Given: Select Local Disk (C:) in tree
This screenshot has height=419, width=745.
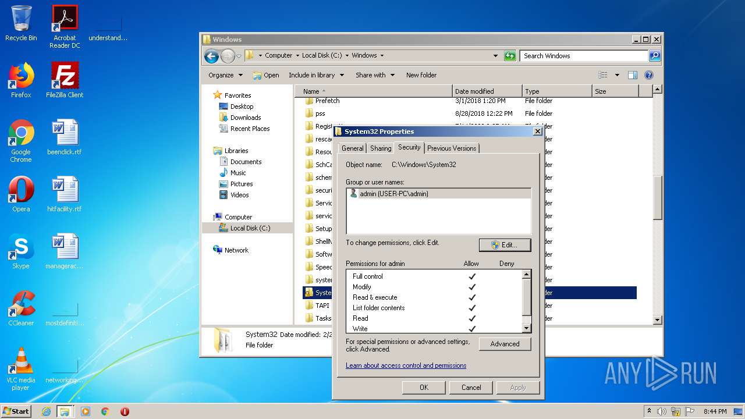Looking at the screenshot, I should (x=247, y=228).
